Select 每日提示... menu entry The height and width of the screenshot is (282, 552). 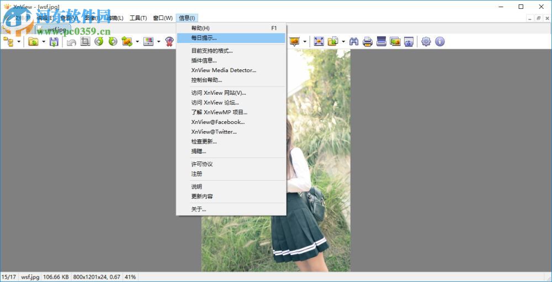231,38
